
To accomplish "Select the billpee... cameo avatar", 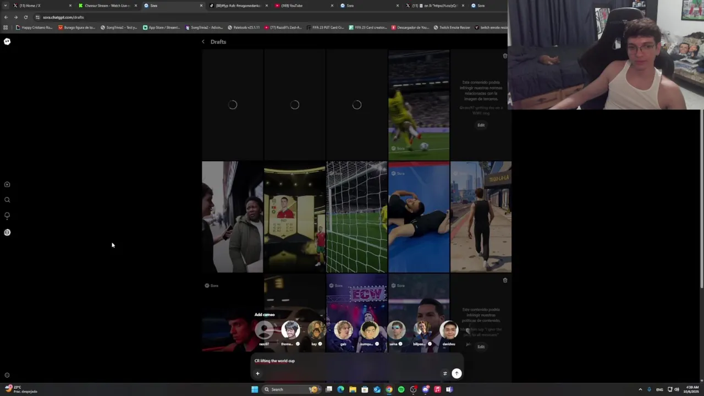I will 422,330.
